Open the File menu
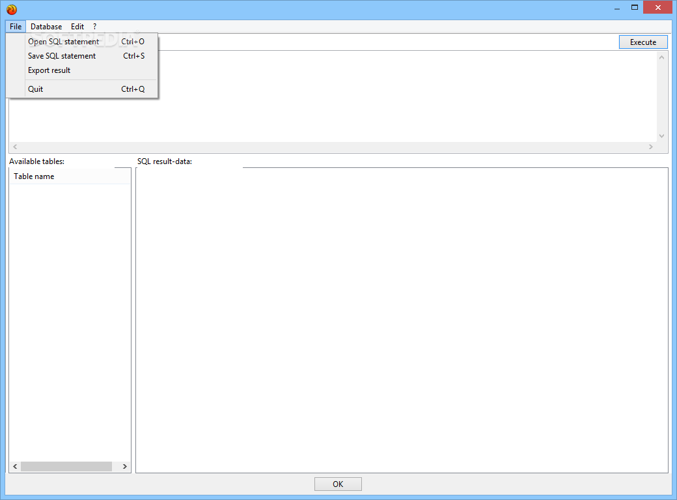The width and height of the screenshot is (677, 500). click(x=16, y=26)
